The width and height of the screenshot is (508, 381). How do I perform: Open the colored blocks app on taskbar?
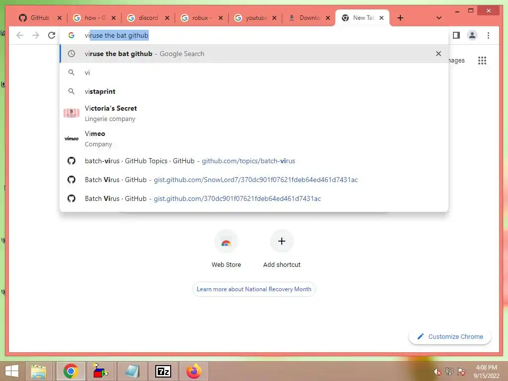coord(100,371)
